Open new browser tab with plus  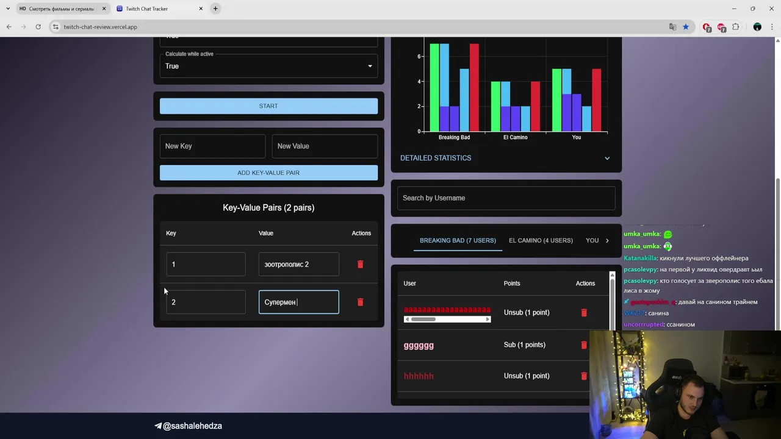pos(215,9)
